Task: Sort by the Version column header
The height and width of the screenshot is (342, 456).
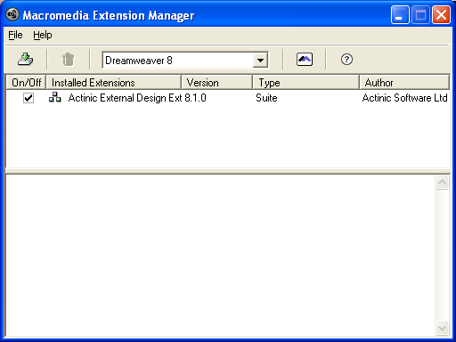Action: (217, 82)
